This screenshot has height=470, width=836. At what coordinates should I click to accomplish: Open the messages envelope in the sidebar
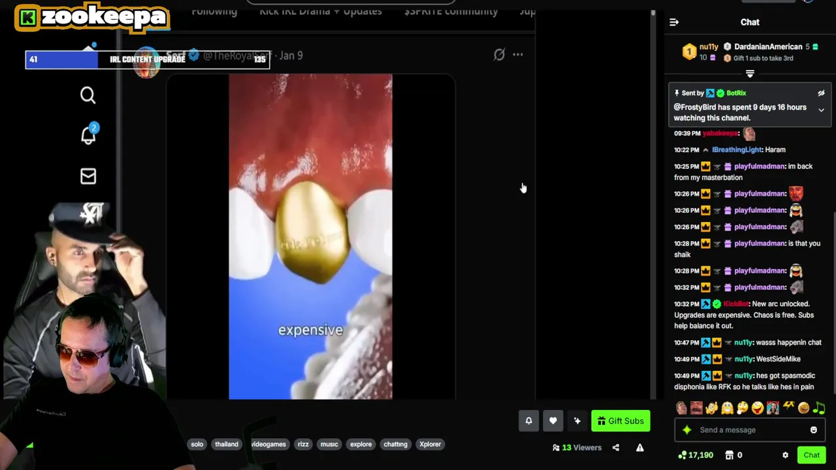tap(88, 176)
